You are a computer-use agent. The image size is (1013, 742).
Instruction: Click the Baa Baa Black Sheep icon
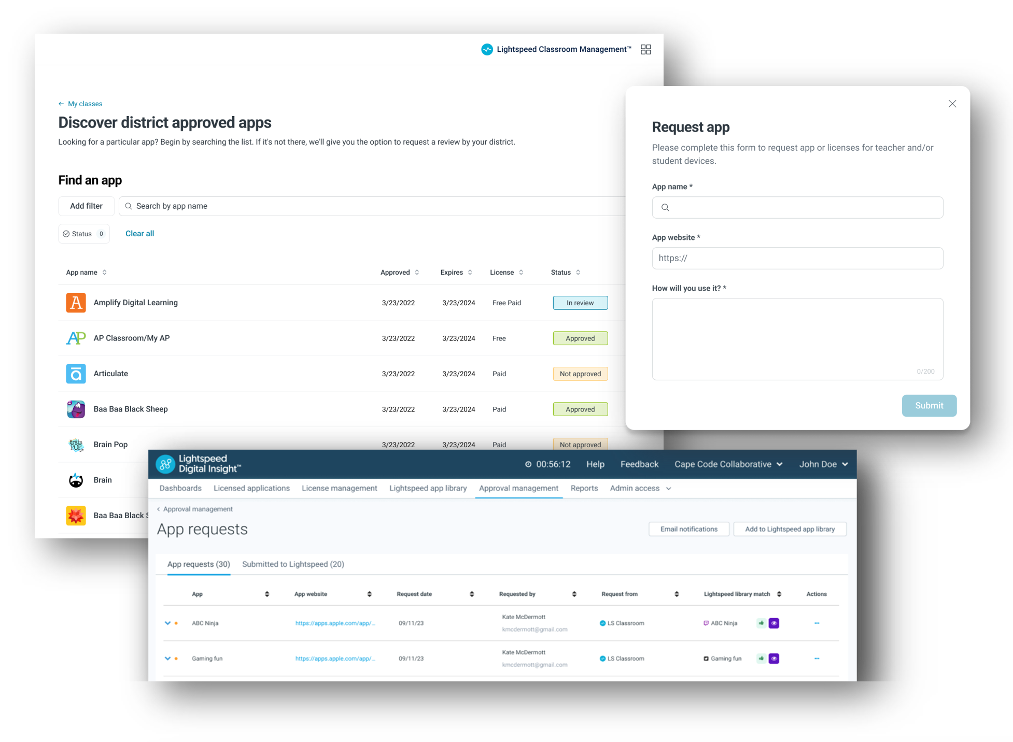pyautogui.click(x=76, y=409)
